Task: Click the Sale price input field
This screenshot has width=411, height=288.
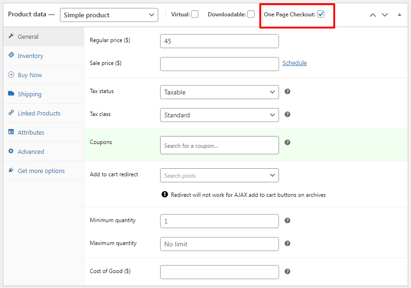Action: [220, 64]
